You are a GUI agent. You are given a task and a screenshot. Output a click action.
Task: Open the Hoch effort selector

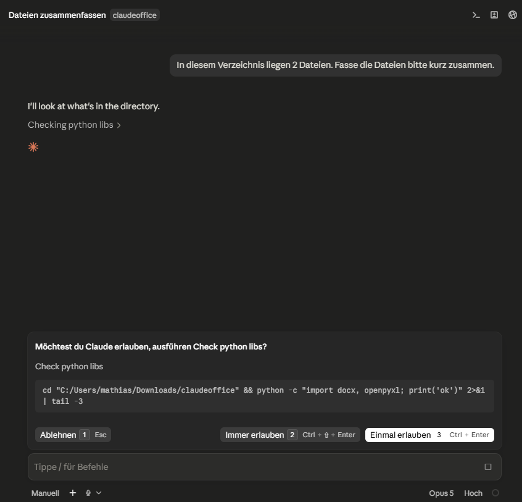coord(473,493)
